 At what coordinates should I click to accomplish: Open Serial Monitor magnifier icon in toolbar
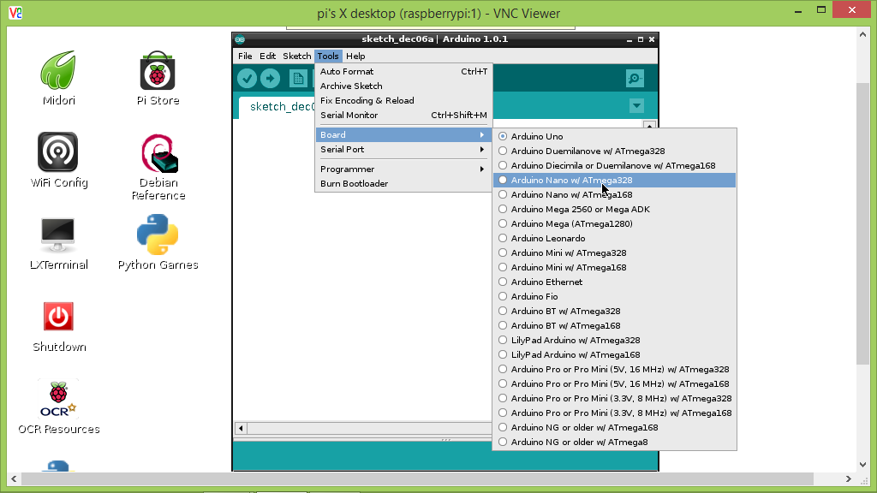point(635,78)
